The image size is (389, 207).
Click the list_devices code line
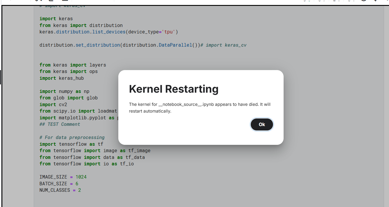[109, 32]
